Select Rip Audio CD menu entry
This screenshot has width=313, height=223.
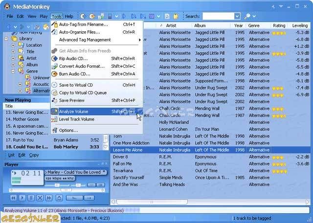(x=97, y=59)
